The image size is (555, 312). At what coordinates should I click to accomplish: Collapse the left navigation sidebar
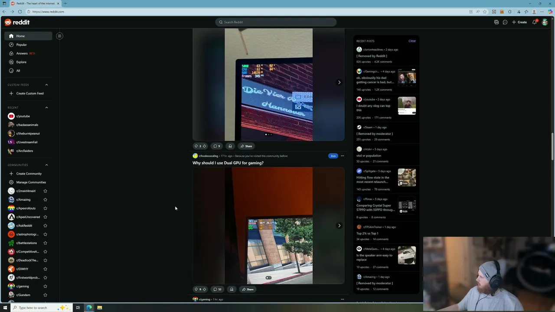pyautogui.click(x=59, y=36)
